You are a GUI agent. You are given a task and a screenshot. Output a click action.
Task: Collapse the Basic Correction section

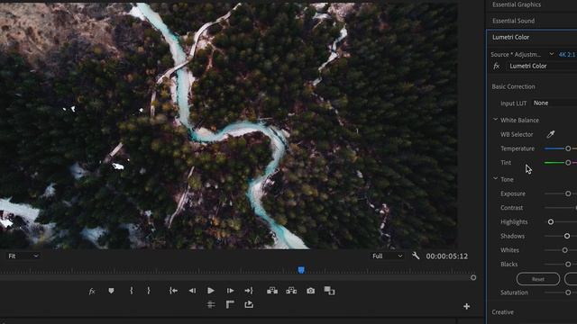pyautogui.click(x=513, y=86)
